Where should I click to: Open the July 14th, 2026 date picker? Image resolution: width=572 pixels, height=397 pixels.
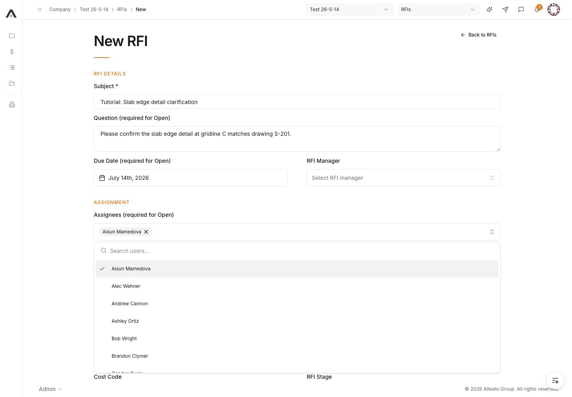pyautogui.click(x=190, y=178)
